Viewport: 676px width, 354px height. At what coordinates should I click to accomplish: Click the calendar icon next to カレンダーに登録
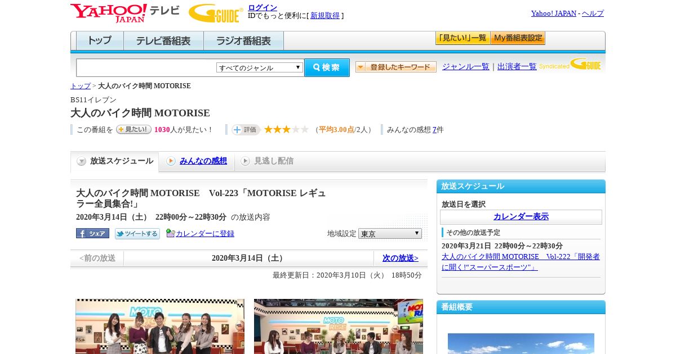tap(170, 233)
